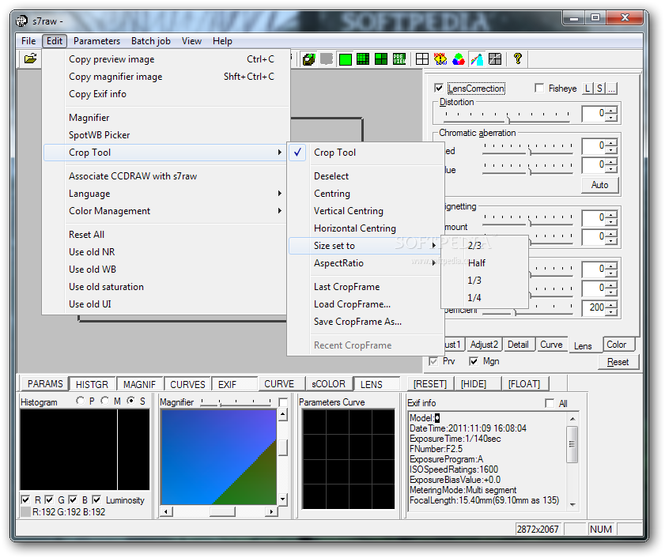
Task: Click the [RESET] panel button
Action: point(430,384)
